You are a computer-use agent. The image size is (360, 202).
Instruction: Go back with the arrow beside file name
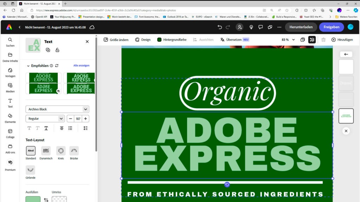20,27
